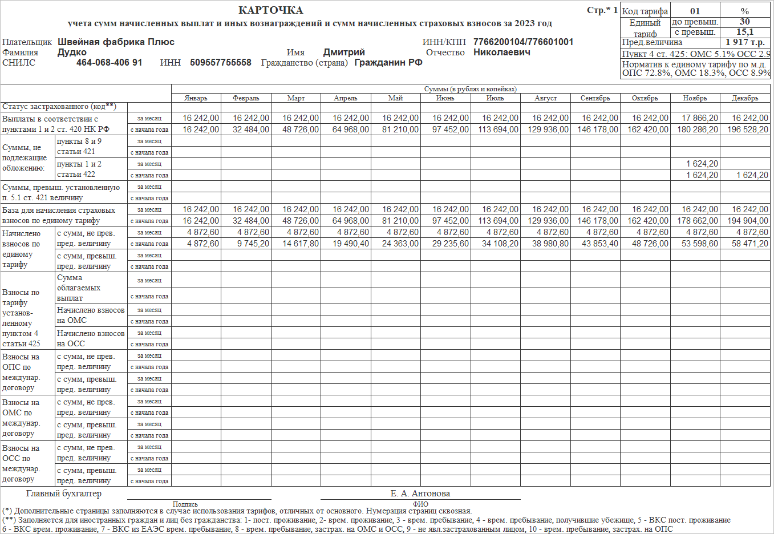Viewport: 774px width, 534px height.
Task: Select the Начислено взносов на ОСС label
Action: [91, 338]
